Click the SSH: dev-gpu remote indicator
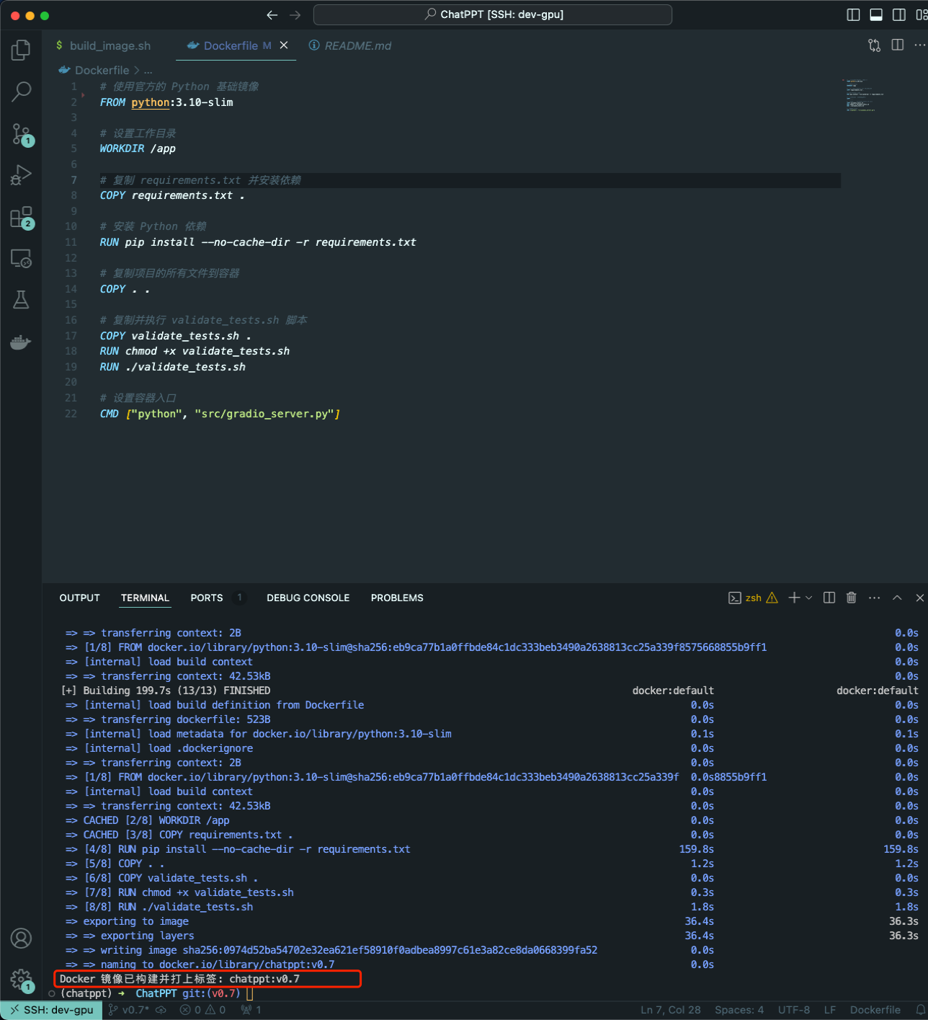 tap(51, 1010)
